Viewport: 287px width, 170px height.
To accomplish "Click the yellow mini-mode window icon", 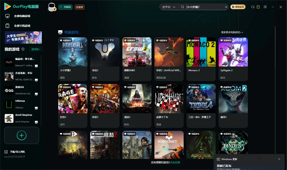I will tap(258, 7).
